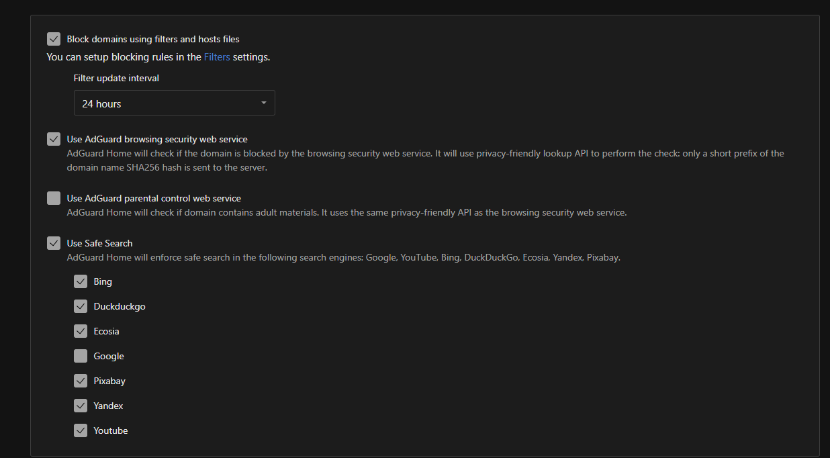Disable safe search for Bing

pyautogui.click(x=81, y=281)
